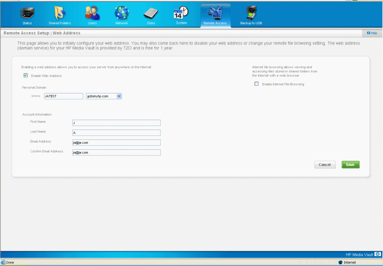Expand the gotomyhp.com domain dropdown

point(119,96)
